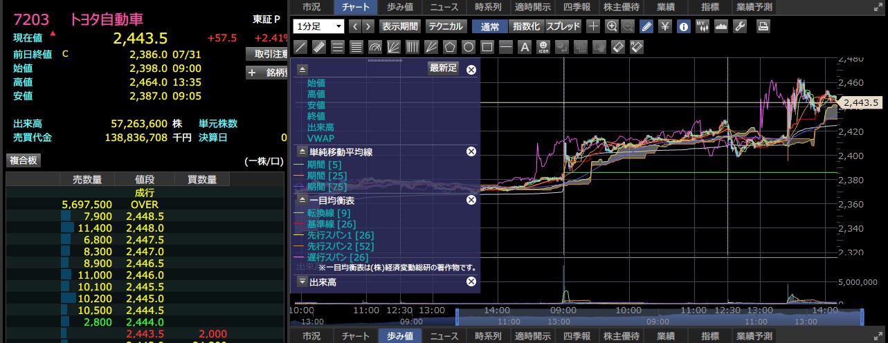This screenshot has width=888, height=343.
Task: Remove the 単純移動平均線 indicator with its X
Action: pos(471,151)
